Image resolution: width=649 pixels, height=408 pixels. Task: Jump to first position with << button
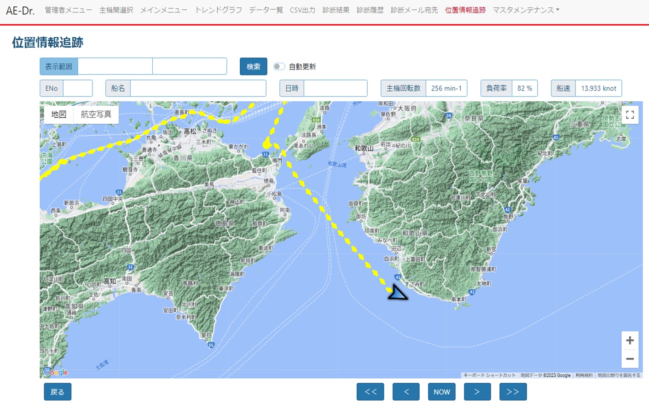point(370,392)
